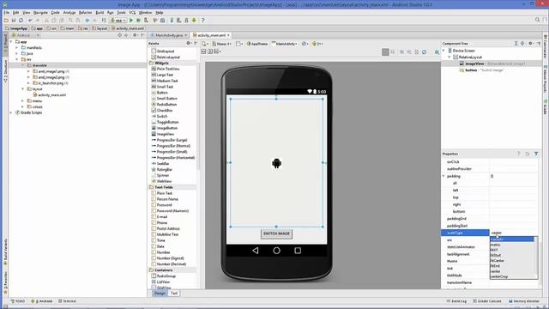Image resolution: width=549 pixels, height=309 pixels.
Task: Click Back button on phone preview navigation
Action: coord(256,251)
